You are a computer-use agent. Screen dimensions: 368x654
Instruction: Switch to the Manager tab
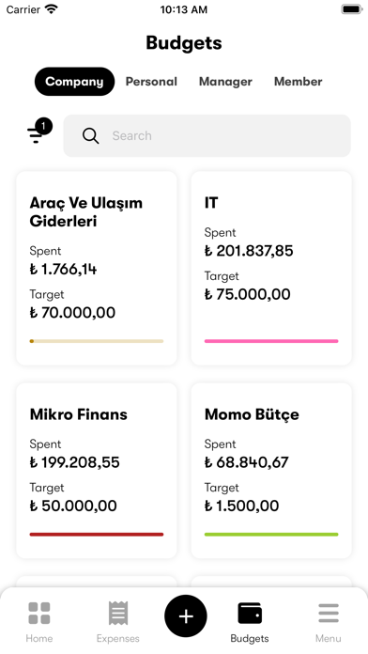point(225,82)
